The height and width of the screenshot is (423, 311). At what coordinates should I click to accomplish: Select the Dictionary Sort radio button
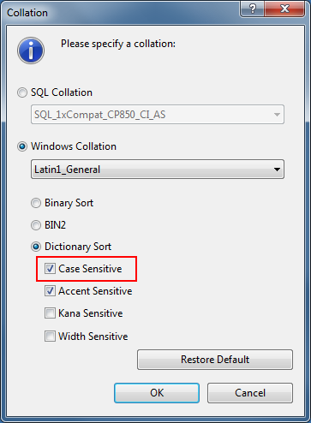[x=36, y=247]
